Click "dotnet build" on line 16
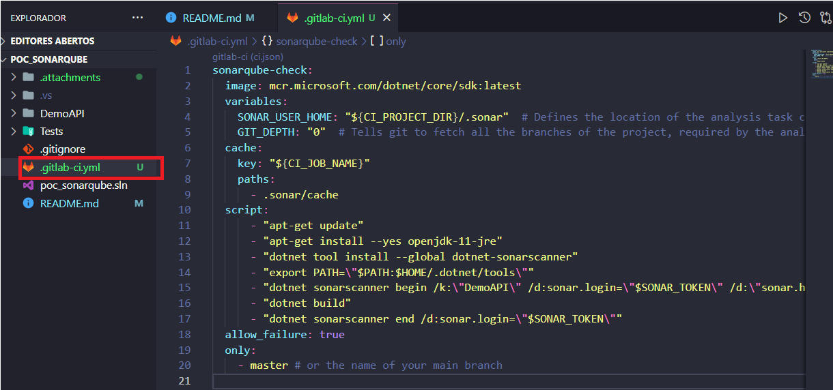Viewport: 833px width, 390px height. [x=307, y=303]
